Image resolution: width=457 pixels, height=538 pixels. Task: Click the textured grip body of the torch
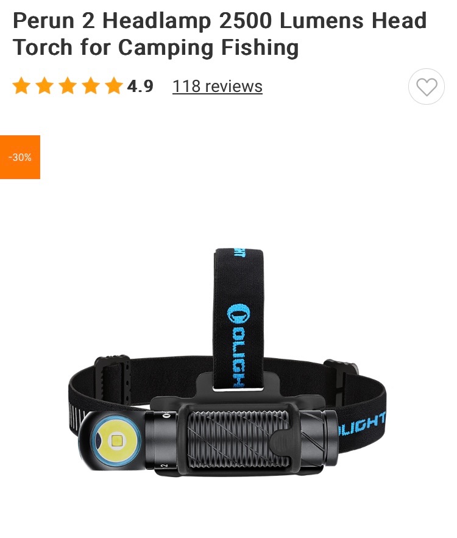point(238,440)
